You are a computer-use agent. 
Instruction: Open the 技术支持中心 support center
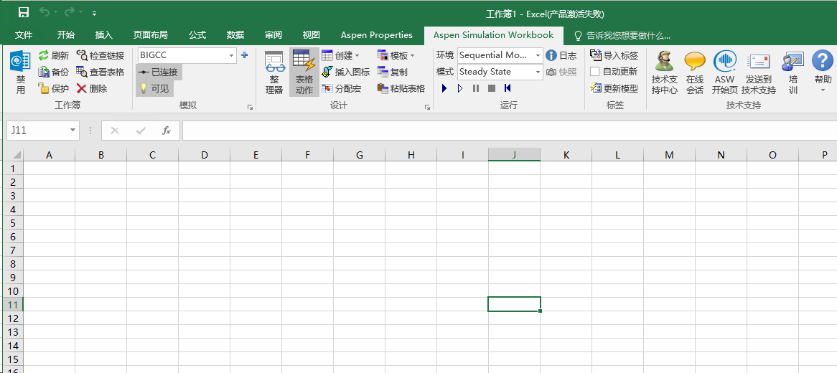coord(665,73)
